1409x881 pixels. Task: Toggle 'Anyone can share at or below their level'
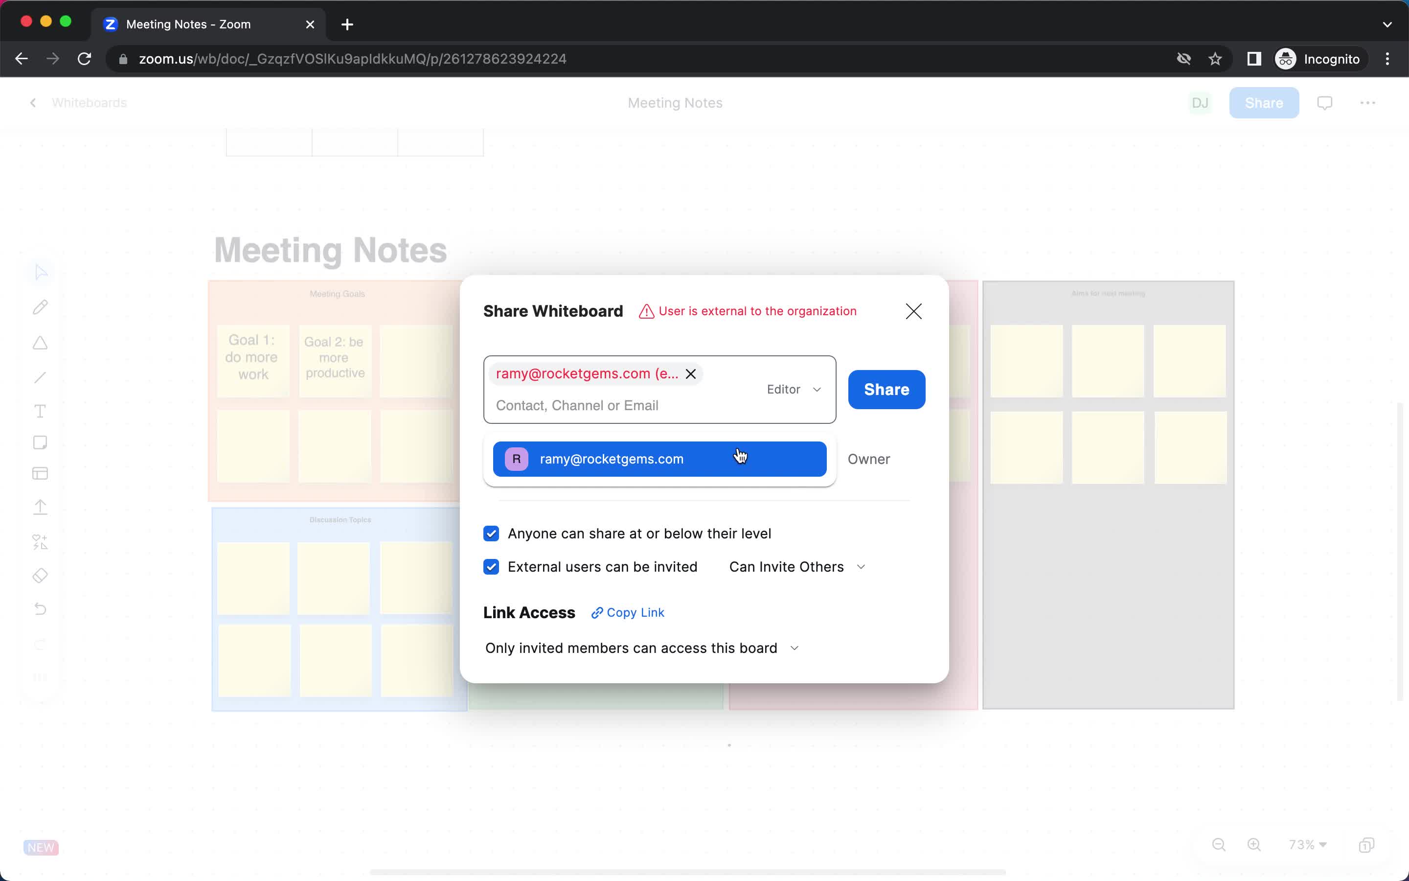tap(492, 533)
